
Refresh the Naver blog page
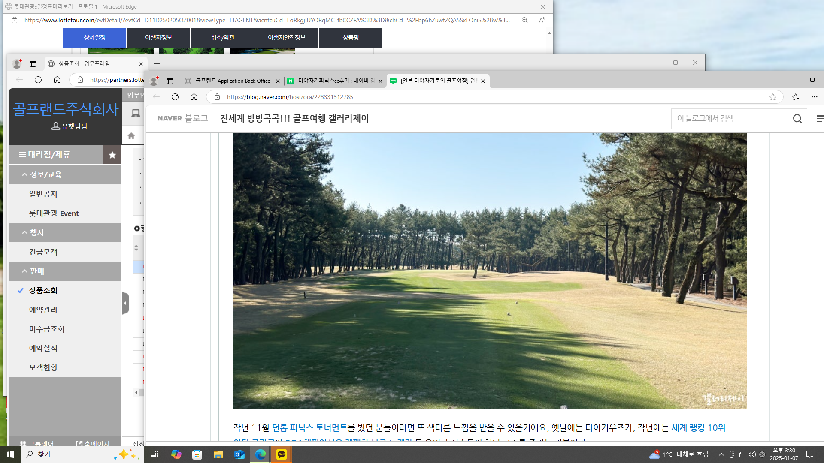tap(175, 97)
